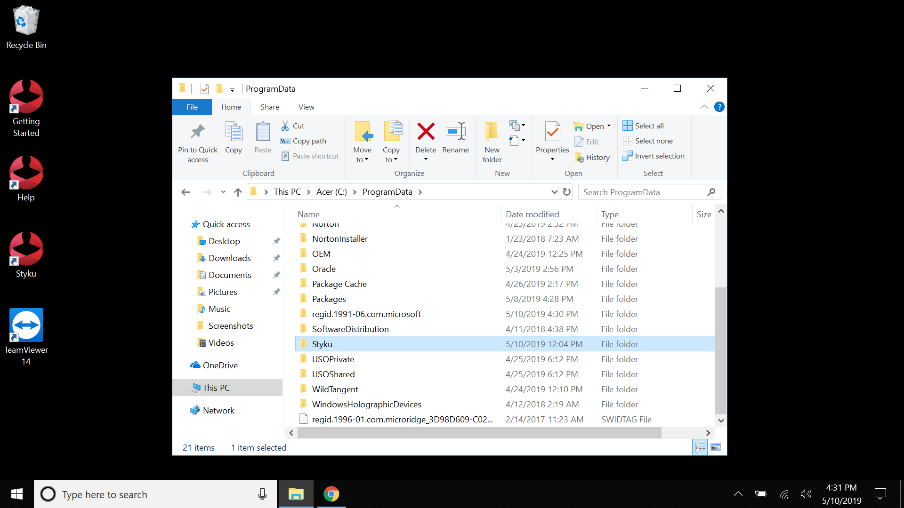Open the File menu tab
This screenshot has width=904, height=508.
192,107
